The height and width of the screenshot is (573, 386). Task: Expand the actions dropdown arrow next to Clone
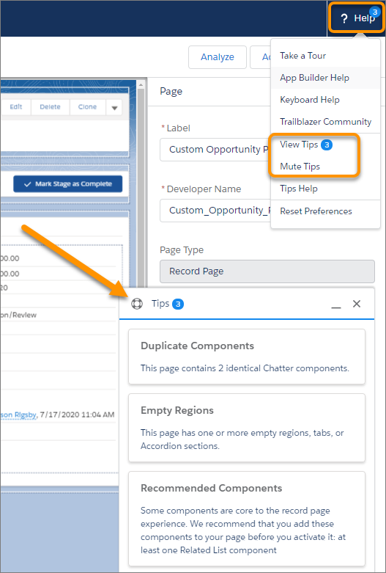click(x=114, y=107)
